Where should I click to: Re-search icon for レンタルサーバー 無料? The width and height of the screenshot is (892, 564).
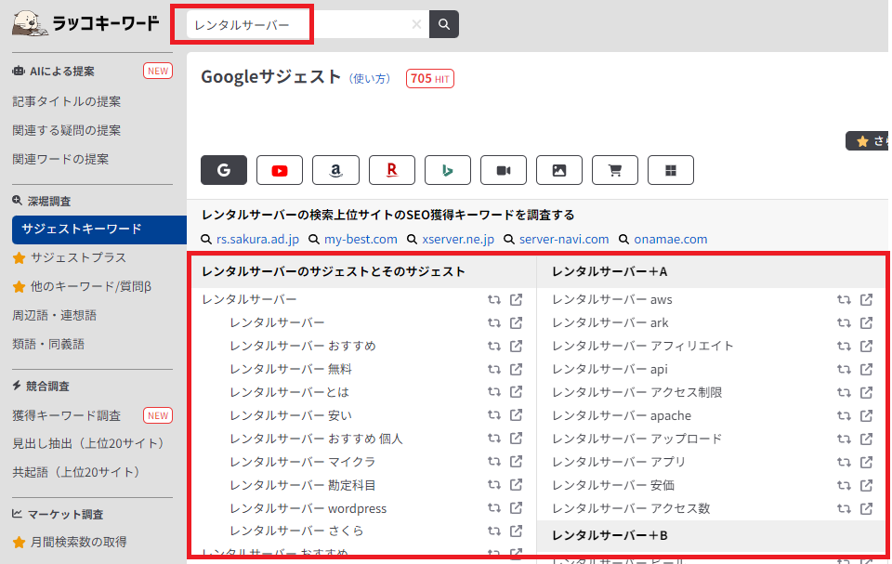493,370
